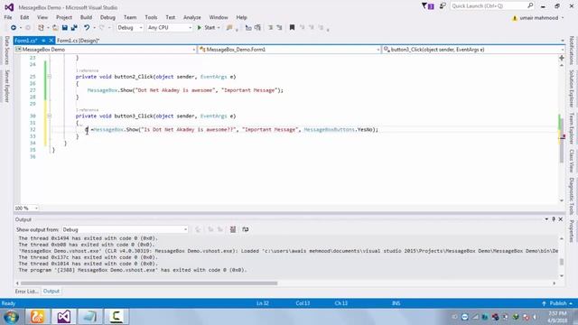The width and height of the screenshot is (578, 325).
Task: Switch to the Form1.cs [Design] tab
Action: (x=79, y=41)
